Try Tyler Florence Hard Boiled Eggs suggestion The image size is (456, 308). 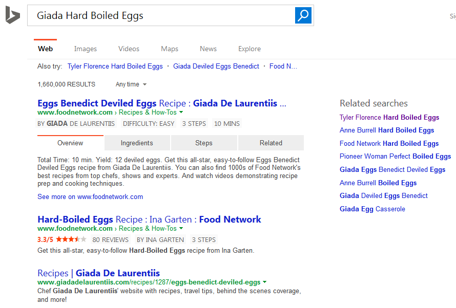pyautogui.click(x=115, y=67)
